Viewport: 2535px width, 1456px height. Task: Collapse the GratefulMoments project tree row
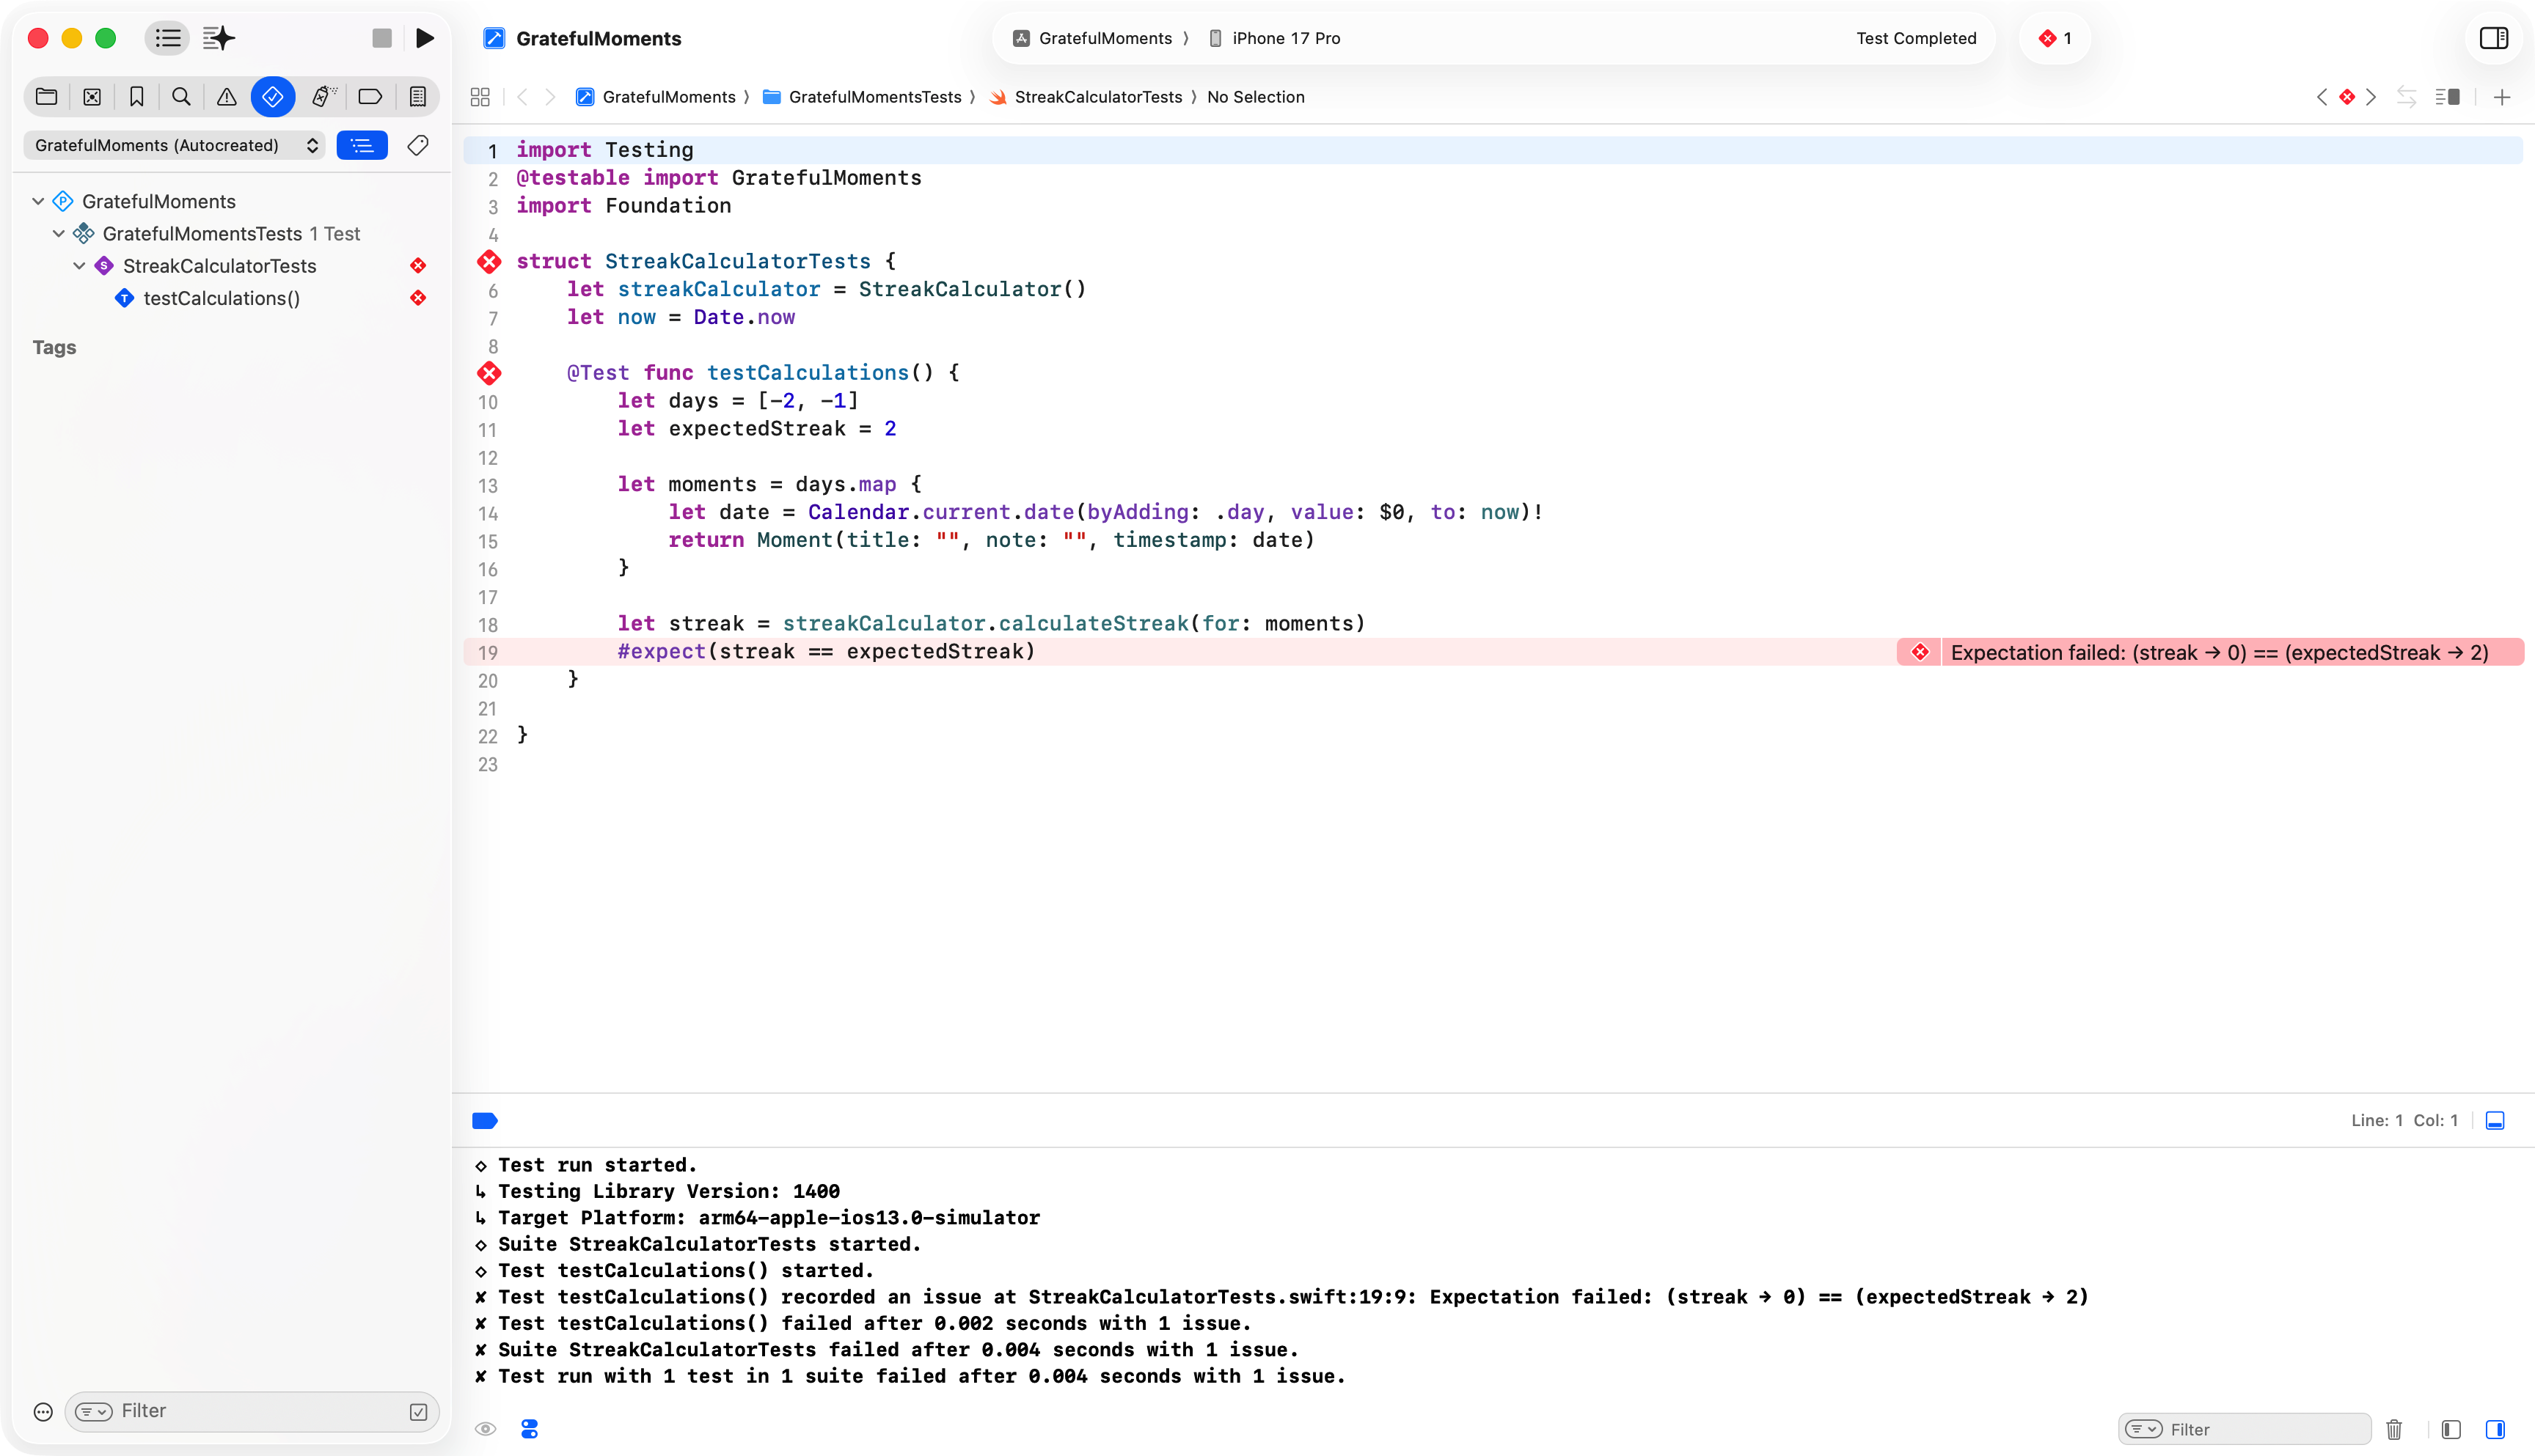(x=38, y=201)
